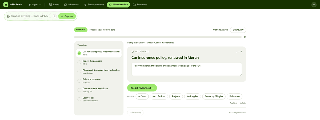This screenshot has height=120, width=320.
Task: Click the inbox tray icon in capture bar
Action: tap(8, 16)
